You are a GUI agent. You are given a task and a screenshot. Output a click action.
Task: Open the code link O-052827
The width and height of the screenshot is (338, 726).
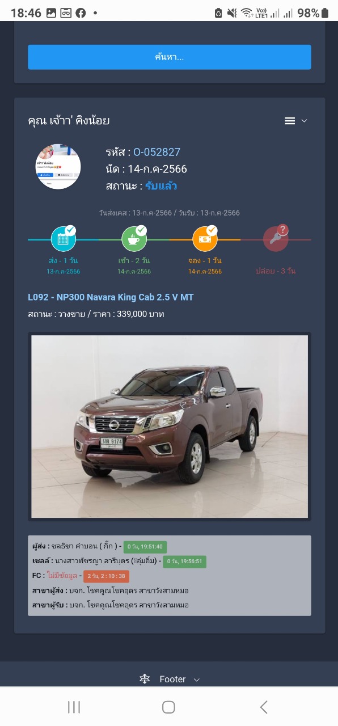[157, 152]
